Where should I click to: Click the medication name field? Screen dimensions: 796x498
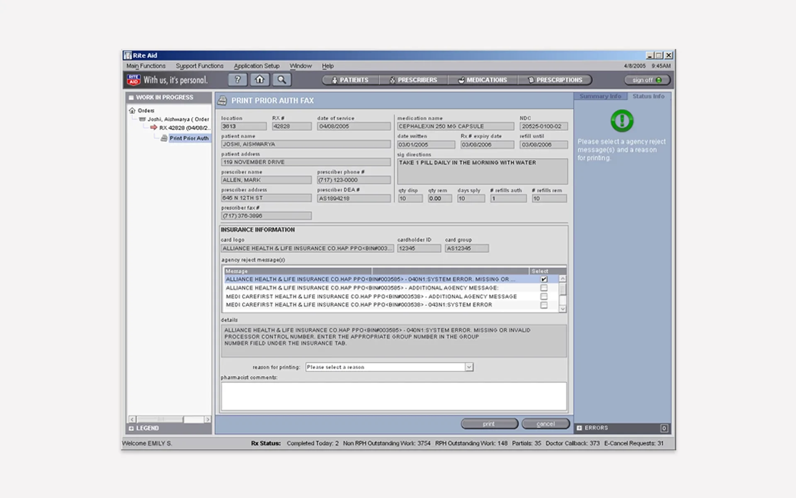click(x=456, y=126)
